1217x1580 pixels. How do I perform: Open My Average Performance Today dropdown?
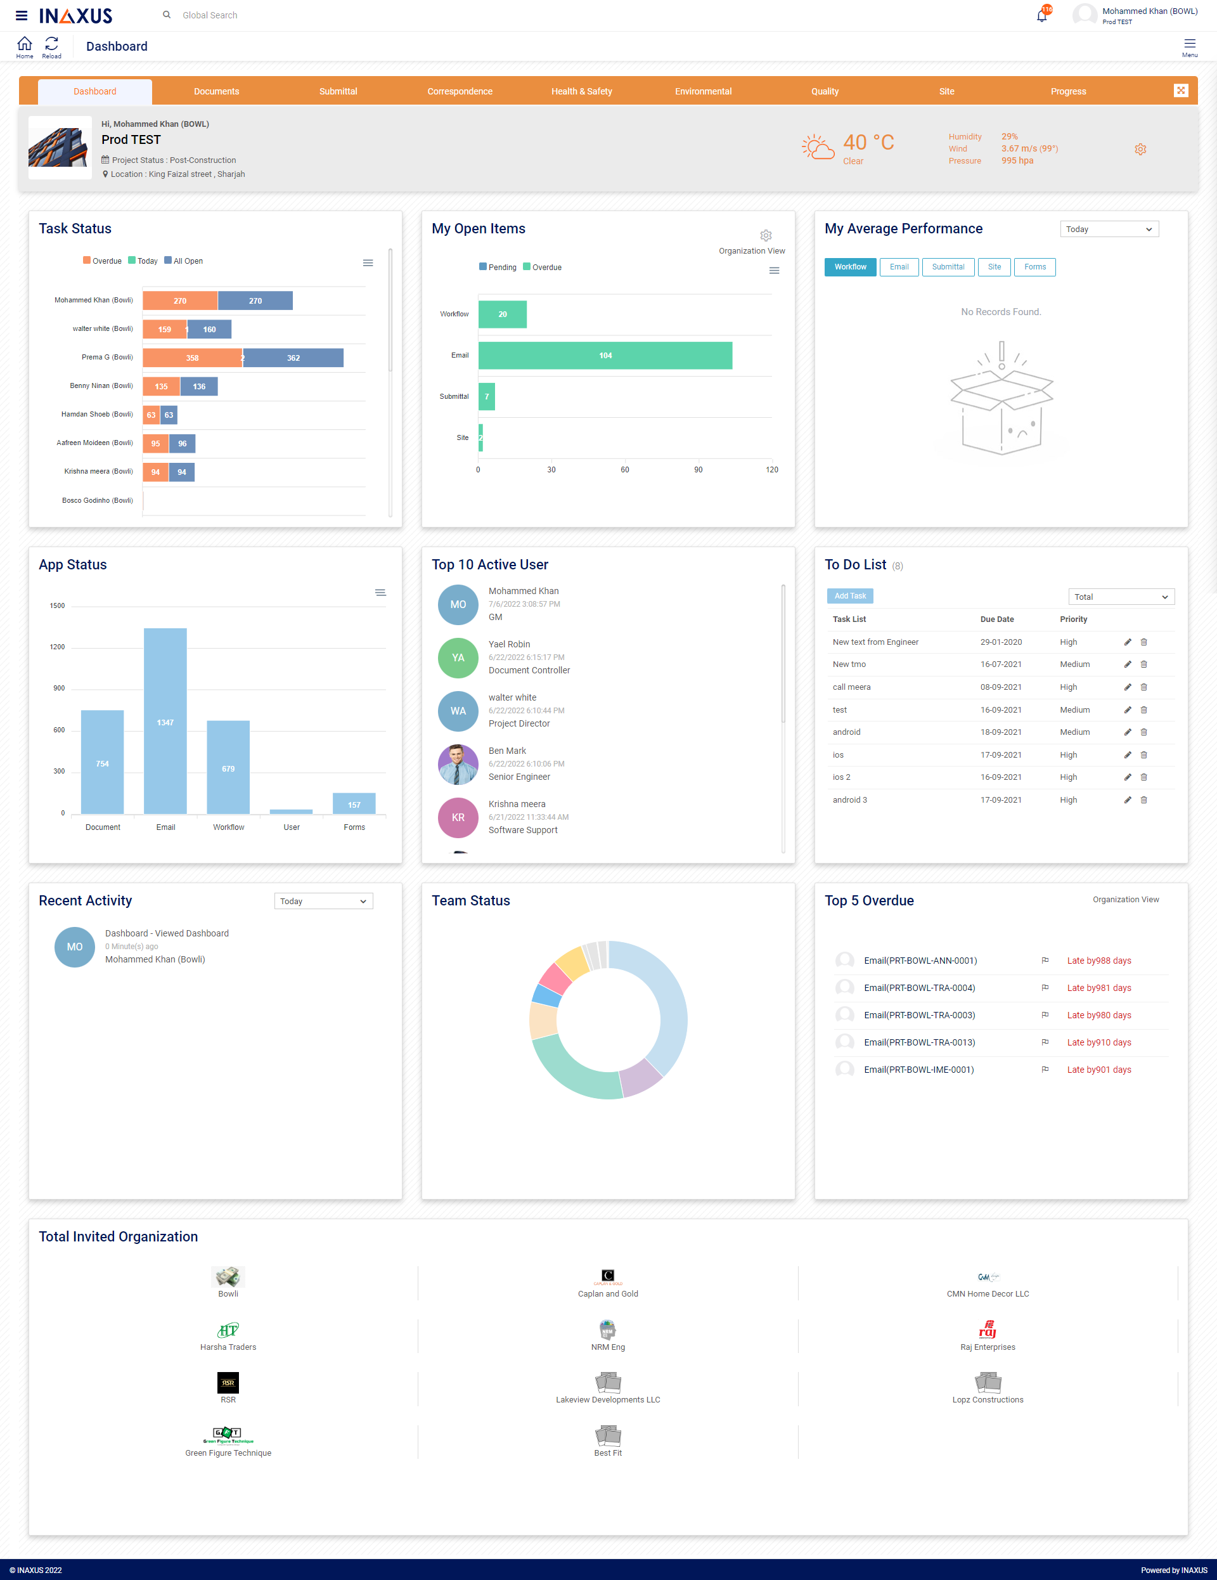coord(1109,230)
